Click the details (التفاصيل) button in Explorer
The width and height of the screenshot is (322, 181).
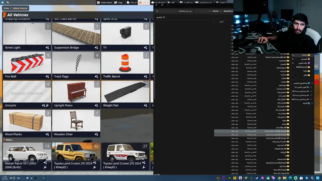tap(160, 17)
